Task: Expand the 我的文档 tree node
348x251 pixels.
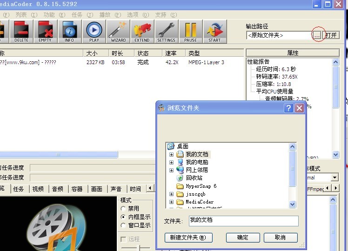Action: 171,154
